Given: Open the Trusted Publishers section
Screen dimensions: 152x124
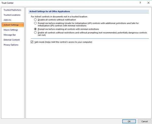Looking at the screenshot, I should click(12, 10).
